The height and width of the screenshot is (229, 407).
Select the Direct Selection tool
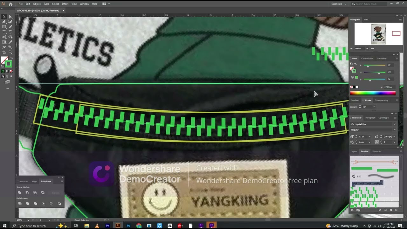coord(10,17)
